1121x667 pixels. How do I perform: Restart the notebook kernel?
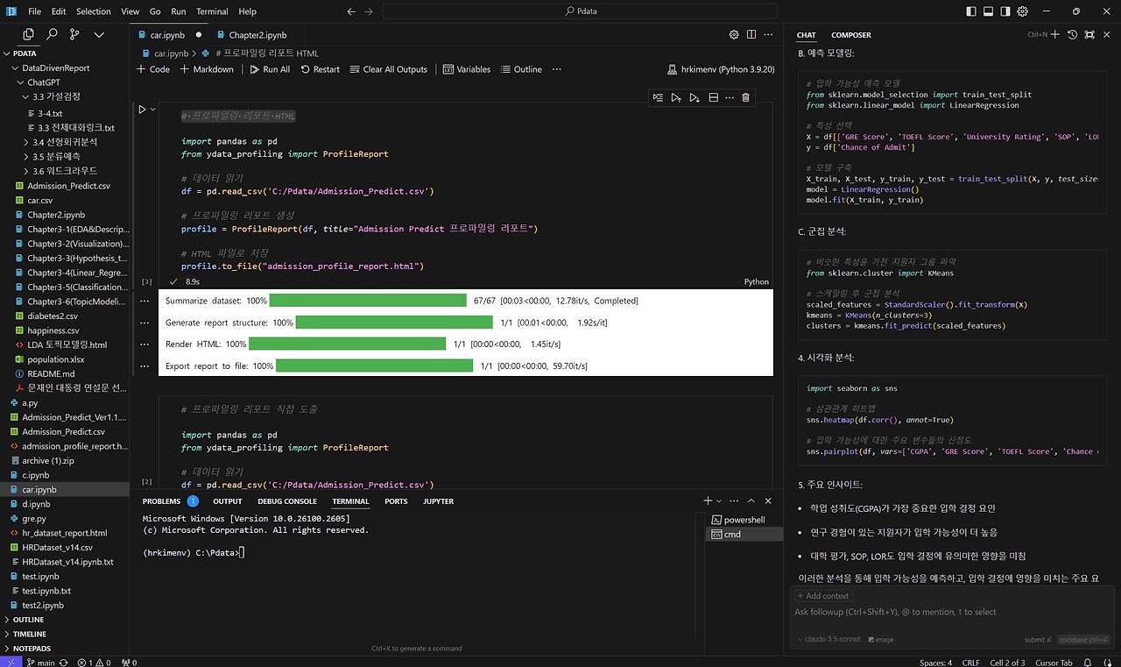point(320,69)
